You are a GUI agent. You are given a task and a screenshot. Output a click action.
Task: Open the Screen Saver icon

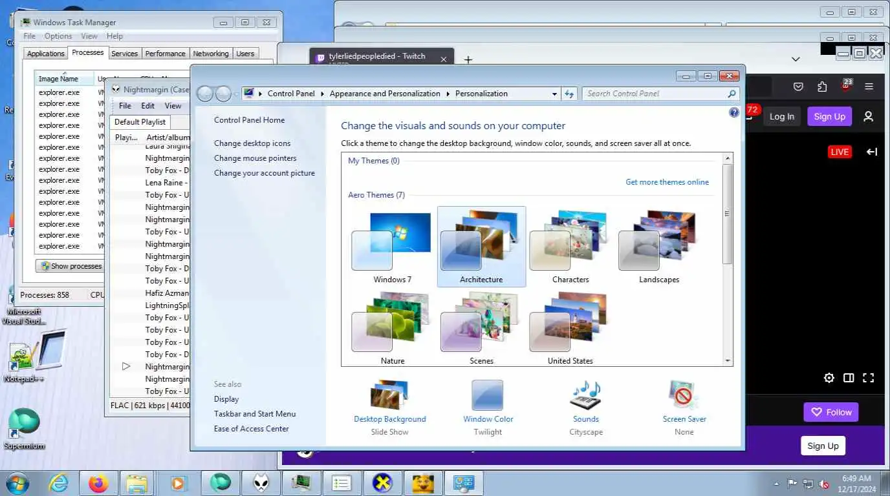coord(684,395)
